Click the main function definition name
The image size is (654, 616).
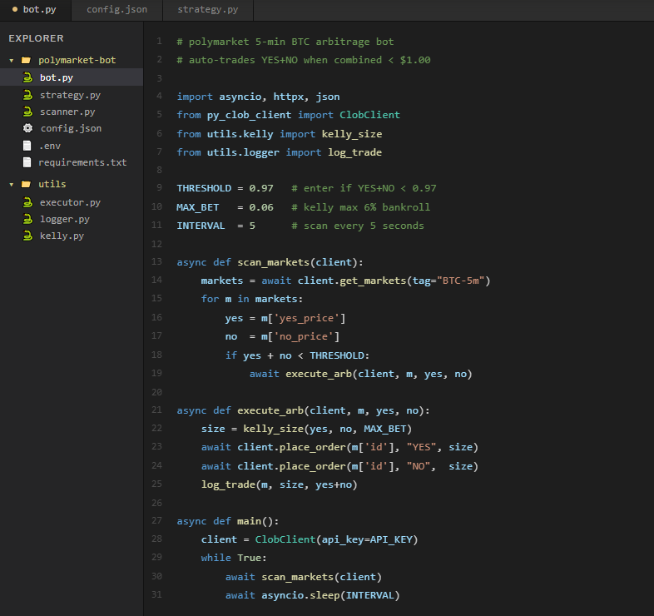[249, 521]
